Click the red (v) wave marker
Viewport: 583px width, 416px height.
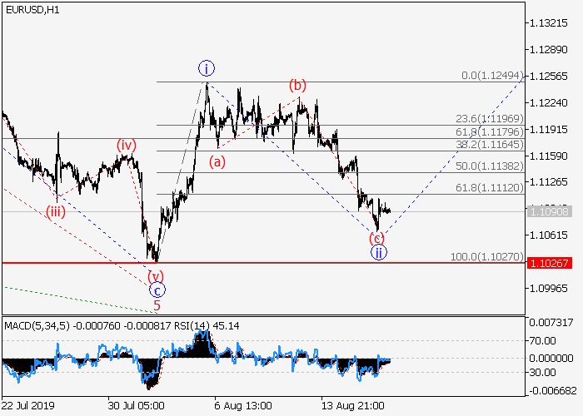click(x=156, y=275)
